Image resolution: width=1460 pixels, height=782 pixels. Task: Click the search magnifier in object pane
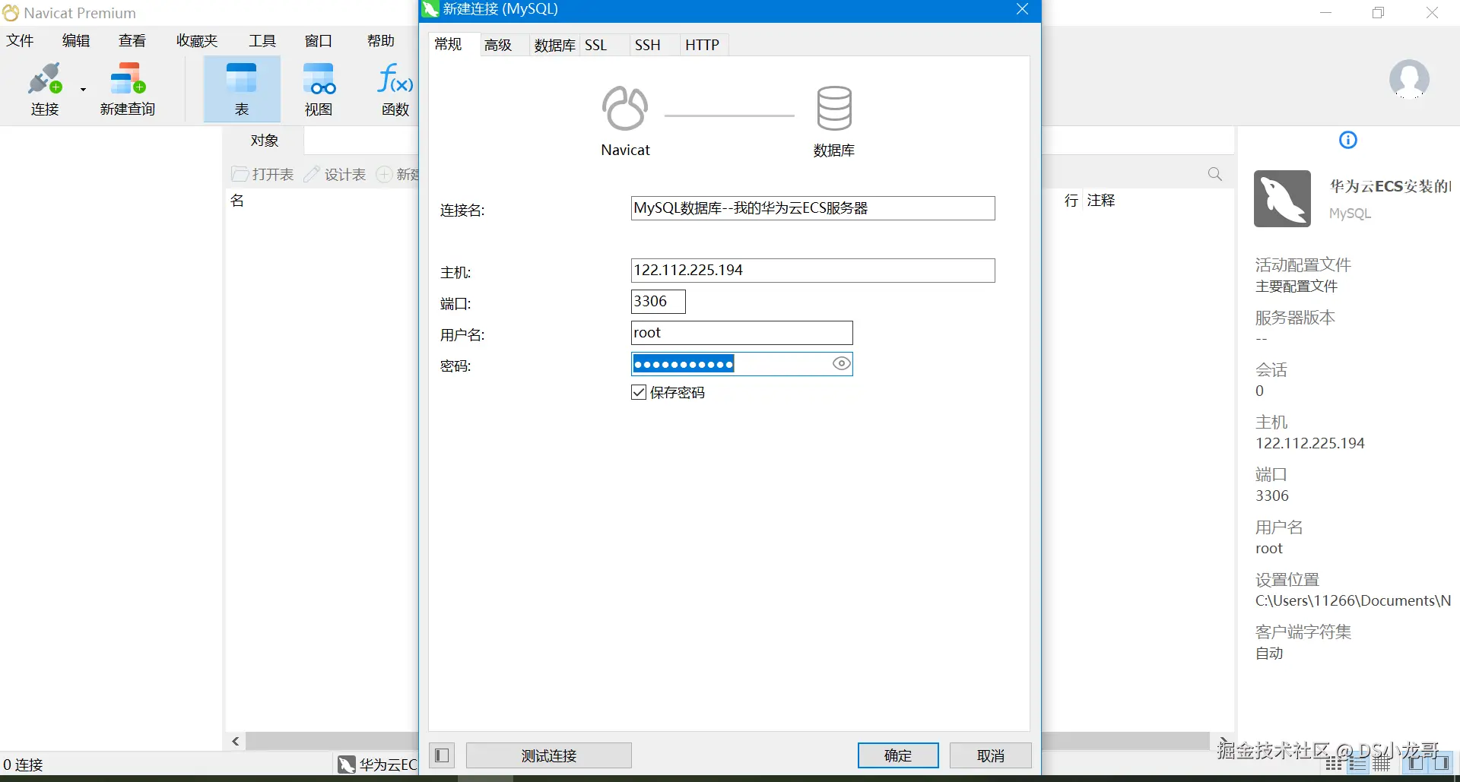pyautogui.click(x=1215, y=174)
